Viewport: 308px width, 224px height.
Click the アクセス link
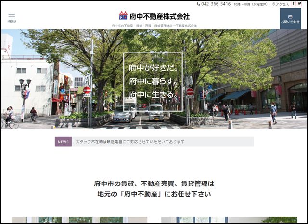[x=281, y=4]
